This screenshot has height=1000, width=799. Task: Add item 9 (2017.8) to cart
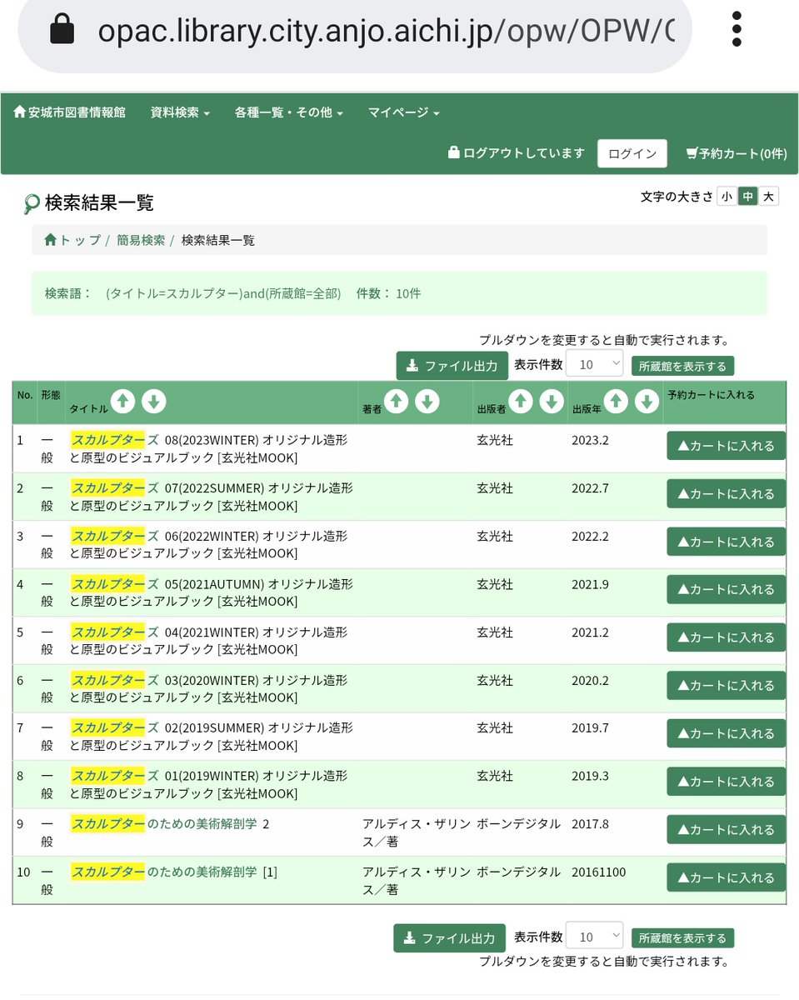click(726, 829)
